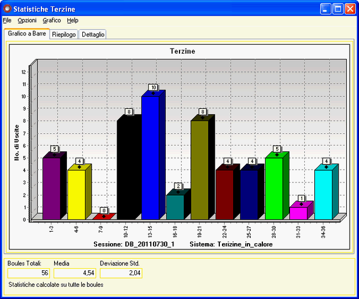Viewport: 359px width, 299px height.
Task: Click the Statistiche Terzine title bar icon
Action: pyautogui.click(x=8, y=9)
